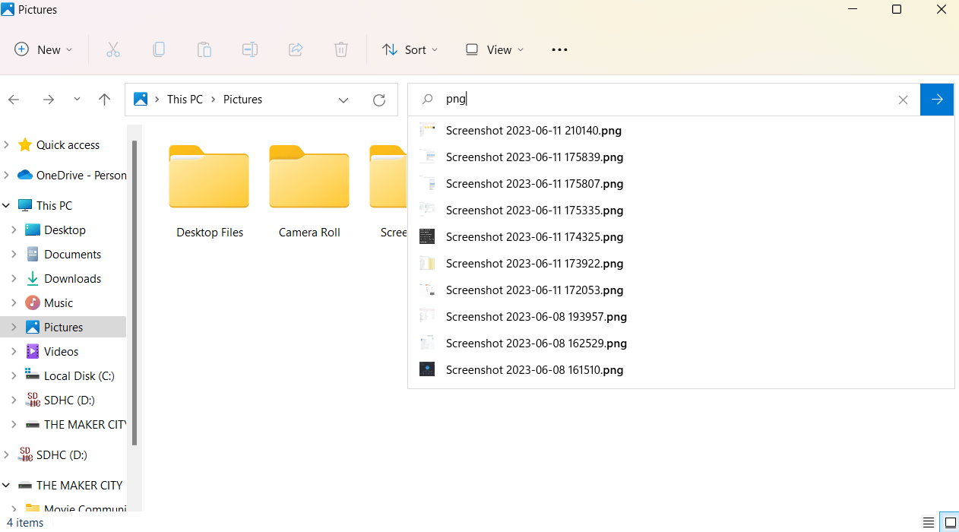Screen dimensions: 959x532
Task: Switch to large thumbnails view icon
Action: click(950, 522)
